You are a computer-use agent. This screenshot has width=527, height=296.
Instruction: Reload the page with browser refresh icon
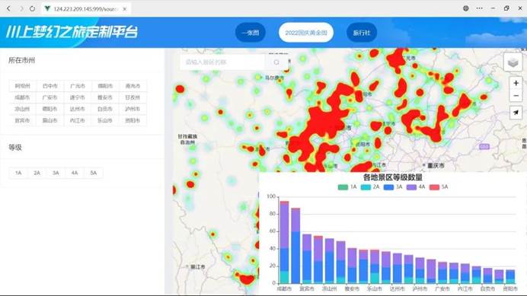tap(32, 8)
